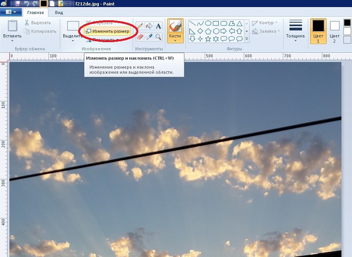Expand the Толщина line width menu
Image resolution: width=352 pixels, height=257 pixels.
pyautogui.click(x=295, y=41)
